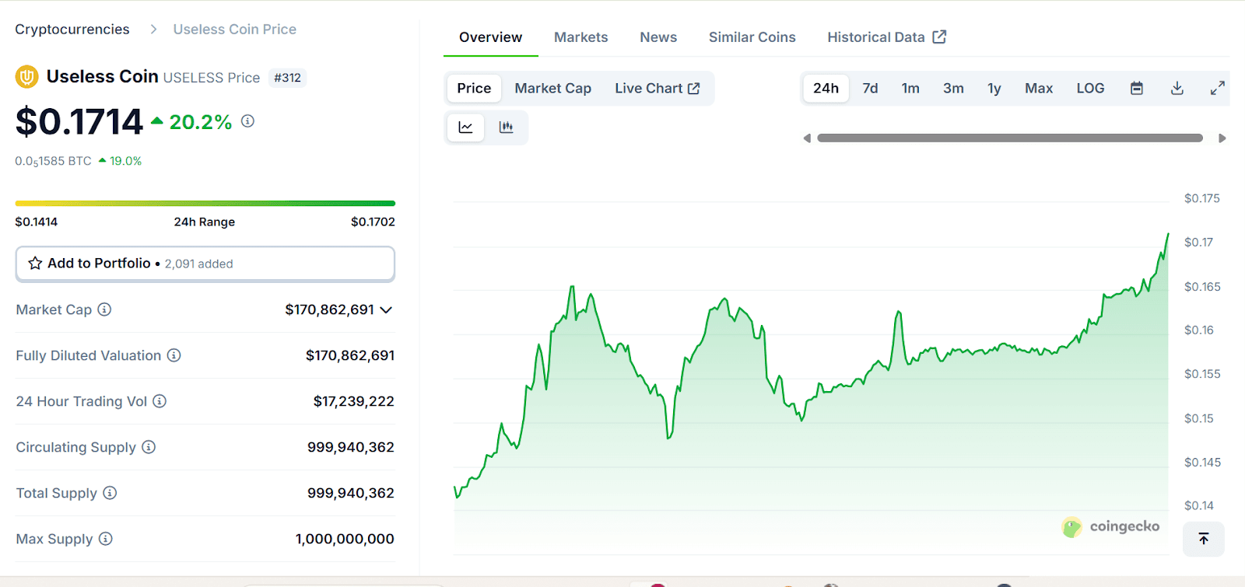Viewport: 1245px width, 587px height.
Task: Click the 24h Range progress bar
Action: [205, 204]
